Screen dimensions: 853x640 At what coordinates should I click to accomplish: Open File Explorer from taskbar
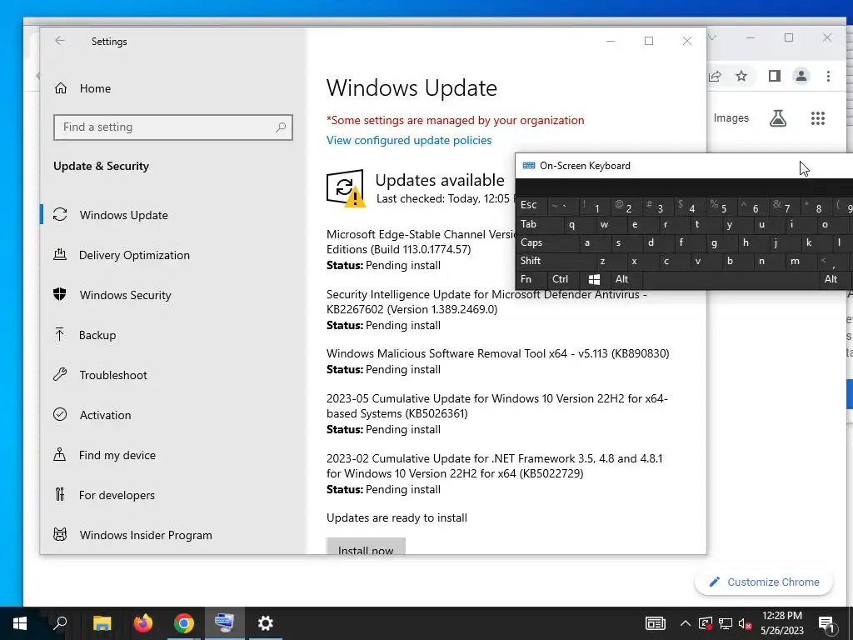(x=102, y=623)
